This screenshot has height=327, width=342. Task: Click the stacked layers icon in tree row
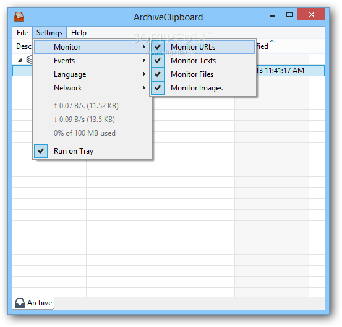[30, 59]
